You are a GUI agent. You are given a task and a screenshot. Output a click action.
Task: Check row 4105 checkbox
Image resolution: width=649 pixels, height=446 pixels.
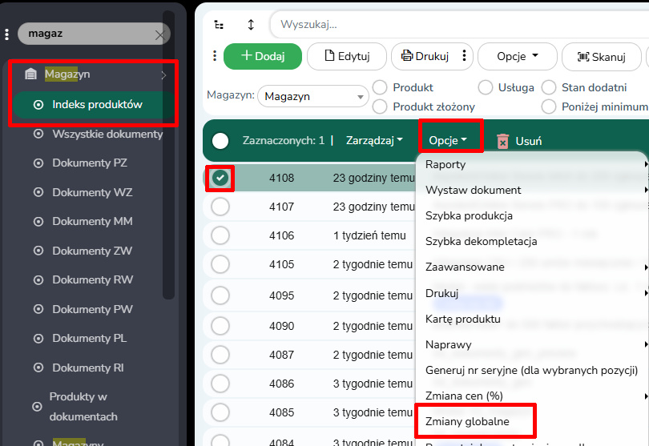220,264
